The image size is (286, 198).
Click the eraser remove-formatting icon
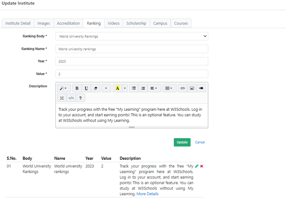(x=95, y=88)
